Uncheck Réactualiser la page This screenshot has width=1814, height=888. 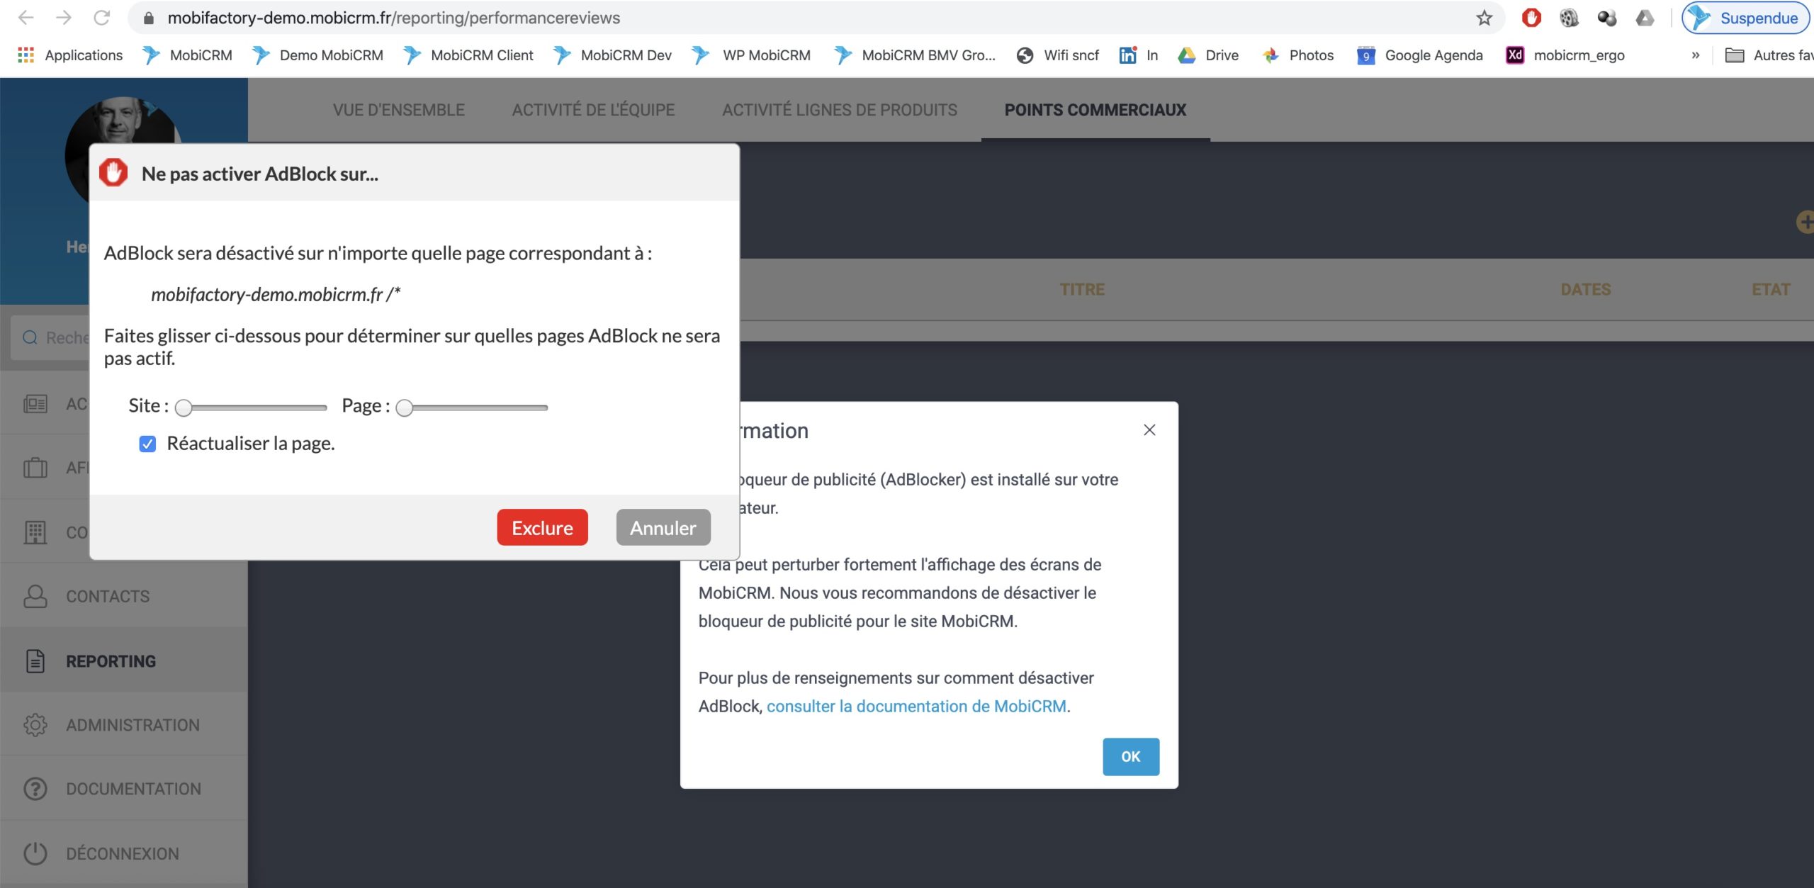coord(147,444)
